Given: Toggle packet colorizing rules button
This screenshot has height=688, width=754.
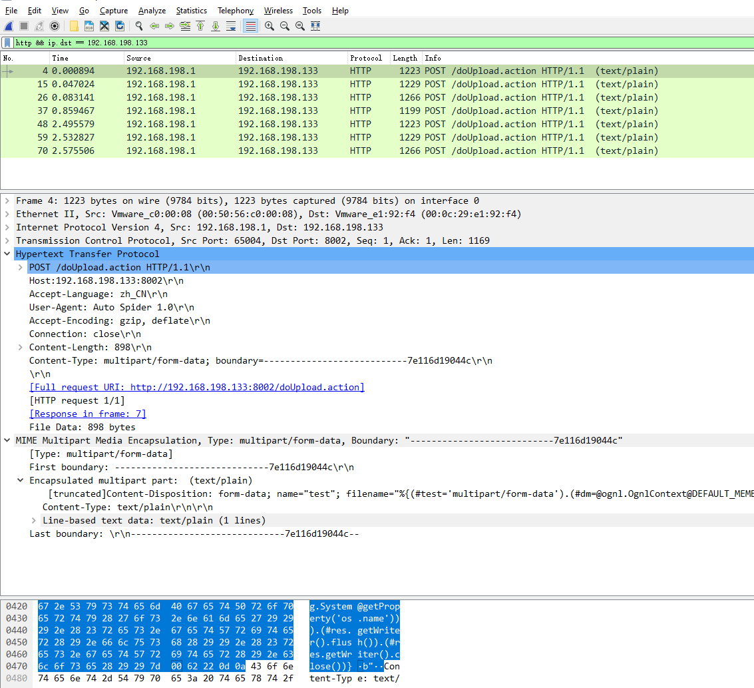Looking at the screenshot, I should tap(250, 26).
